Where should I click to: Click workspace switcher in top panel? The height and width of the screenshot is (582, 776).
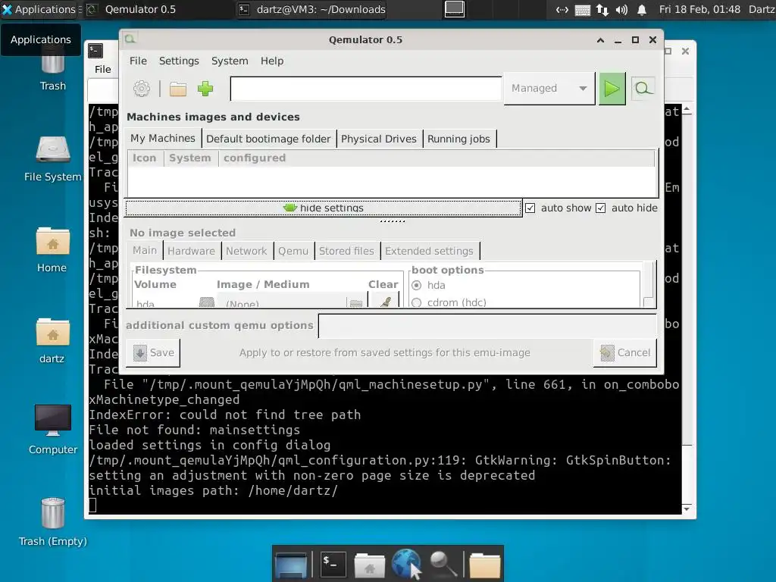pyautogui.click(x=455, y=9)
